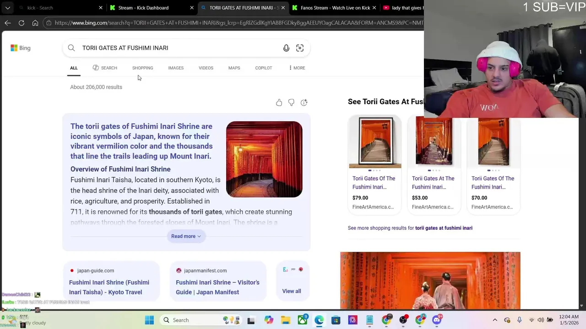Open the SEARCH tab on Bing
586x329 pixels.
105,68
